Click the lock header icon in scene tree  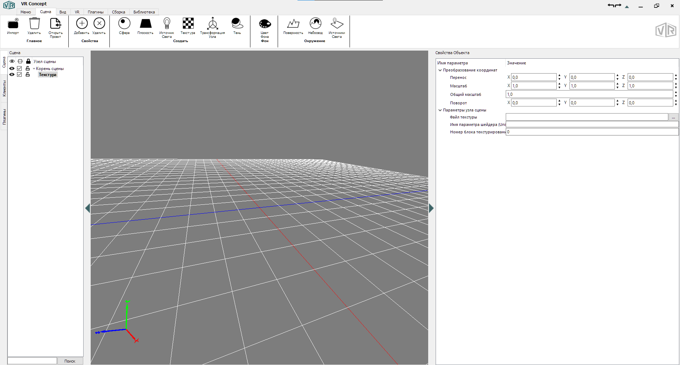coord(28,61)
